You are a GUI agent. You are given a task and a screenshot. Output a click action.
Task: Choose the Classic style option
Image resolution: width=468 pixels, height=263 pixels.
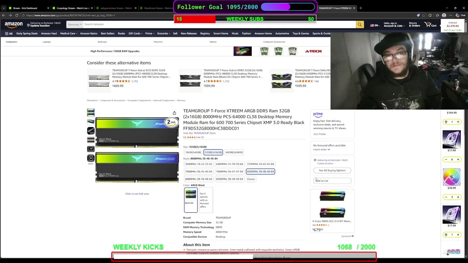[251, 179]
